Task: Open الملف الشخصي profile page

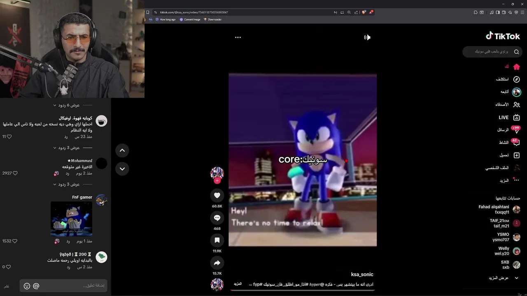Action: [503, 168]
